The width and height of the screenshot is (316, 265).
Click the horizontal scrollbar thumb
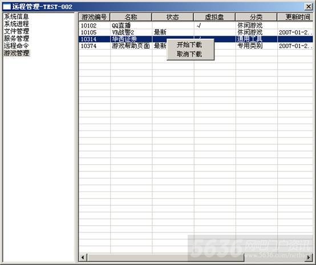(165, 257)
